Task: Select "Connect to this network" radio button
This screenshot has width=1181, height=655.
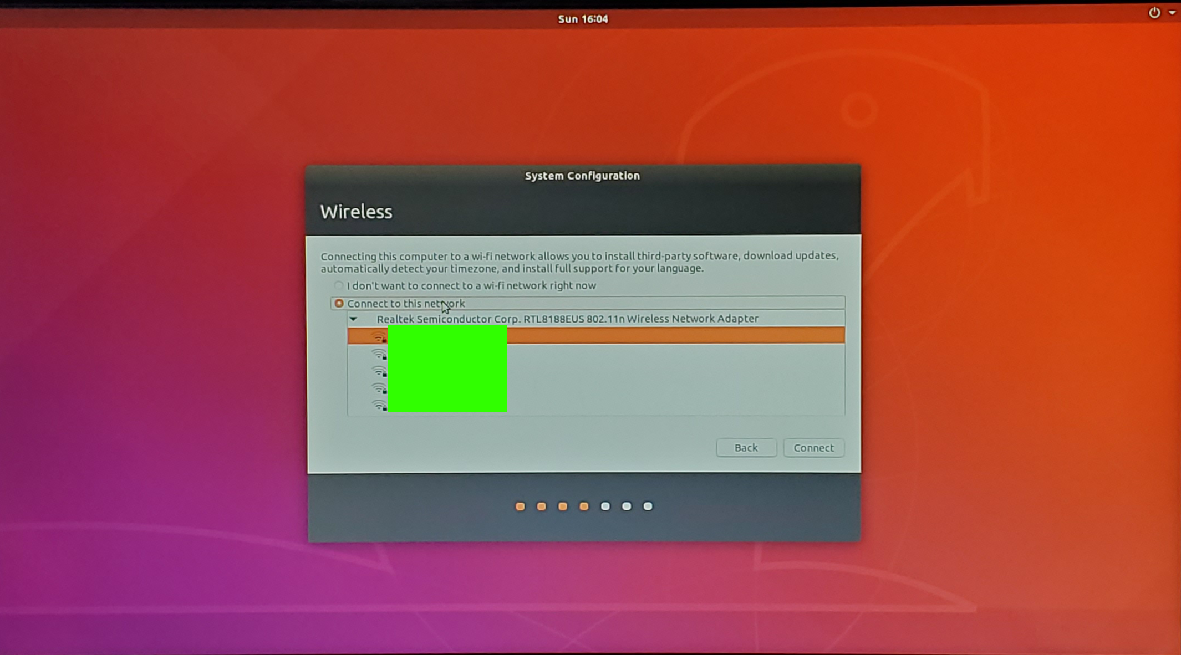Action: [339, 303]
